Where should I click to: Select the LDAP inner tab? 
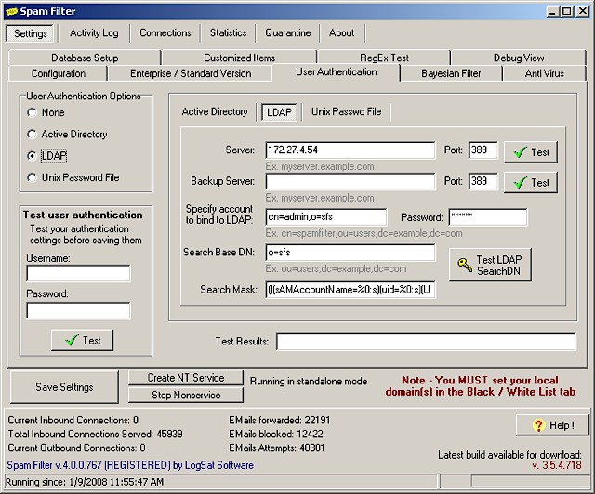point(279,112)
